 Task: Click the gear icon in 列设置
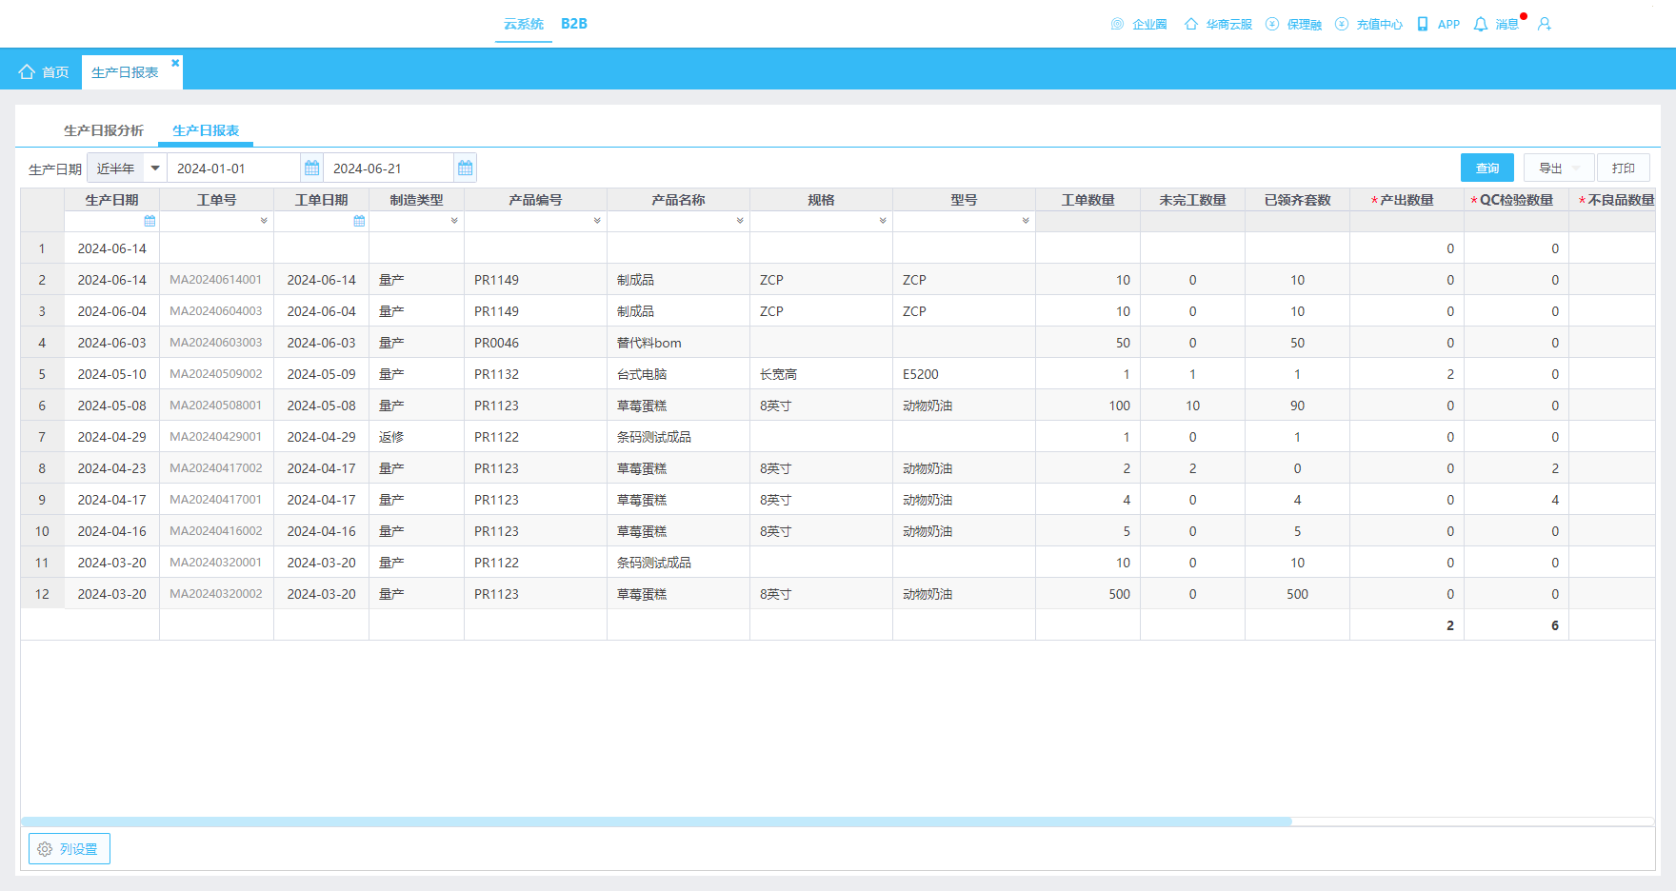(45, 849)
